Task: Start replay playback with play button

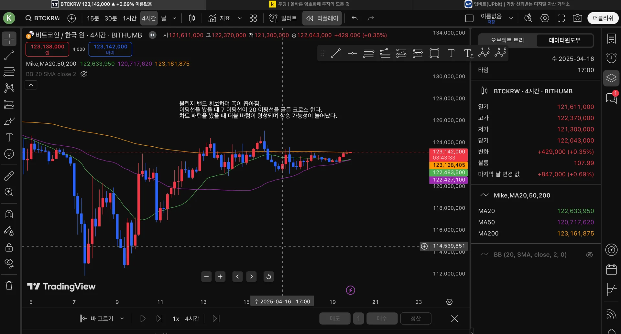Action: pos(143,319)
